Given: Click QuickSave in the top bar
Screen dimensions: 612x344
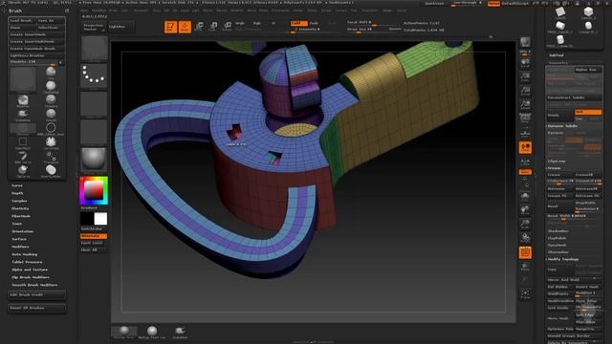Looking at the screenshot, I should tap(434, 3).
